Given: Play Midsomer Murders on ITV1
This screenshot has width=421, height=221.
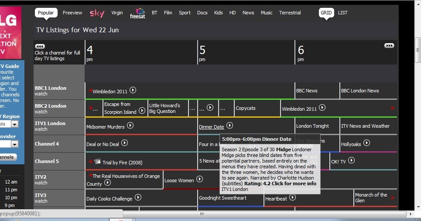Looking at the screenshot, I should 130,126.
